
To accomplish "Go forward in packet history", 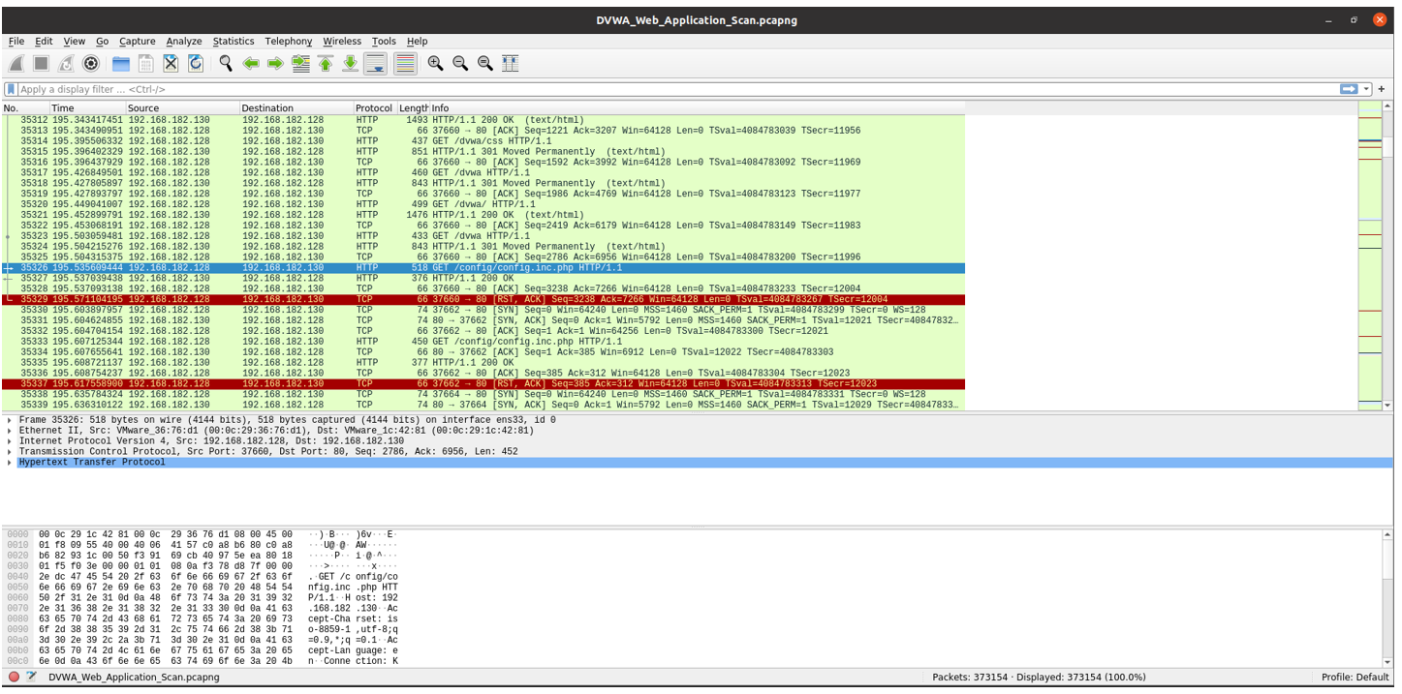I will click(275, 64).
